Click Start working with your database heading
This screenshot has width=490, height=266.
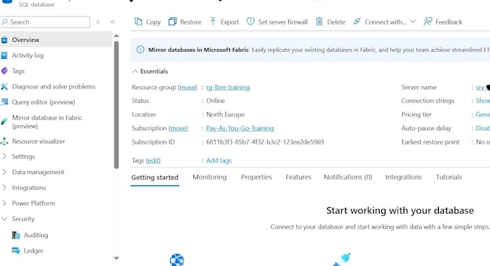400,211
